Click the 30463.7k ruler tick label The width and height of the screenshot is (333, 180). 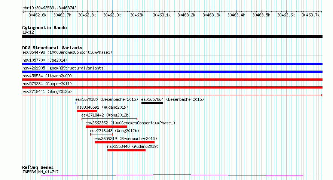pyautogui.click(x=311, y=15)
